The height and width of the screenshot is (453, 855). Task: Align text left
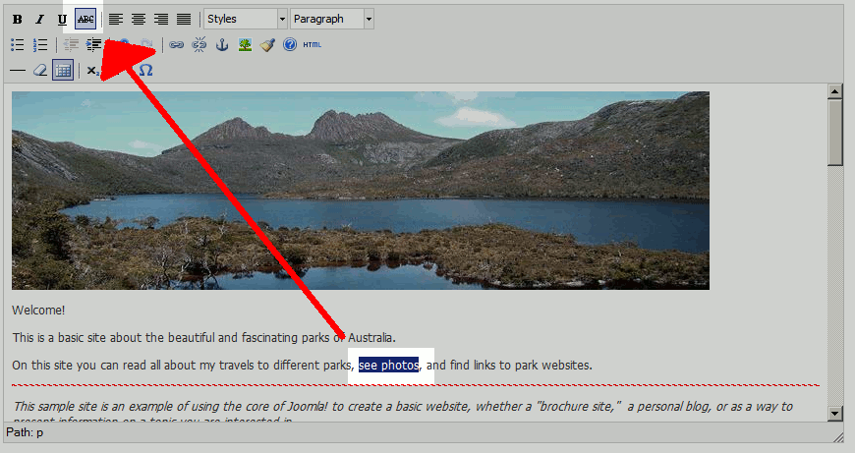click(x=115, y=19)
